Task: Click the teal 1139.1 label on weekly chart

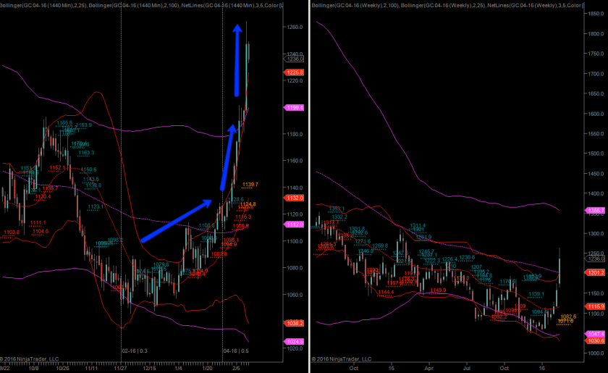Action: tap(536, 294)
